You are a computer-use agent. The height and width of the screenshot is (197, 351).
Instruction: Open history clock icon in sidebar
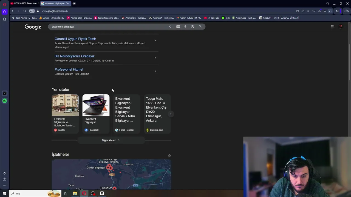(x=4, y=179)
